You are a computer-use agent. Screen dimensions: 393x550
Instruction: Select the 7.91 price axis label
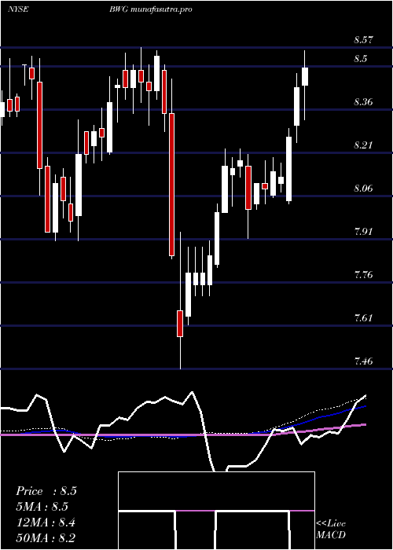tap(363, 232)
